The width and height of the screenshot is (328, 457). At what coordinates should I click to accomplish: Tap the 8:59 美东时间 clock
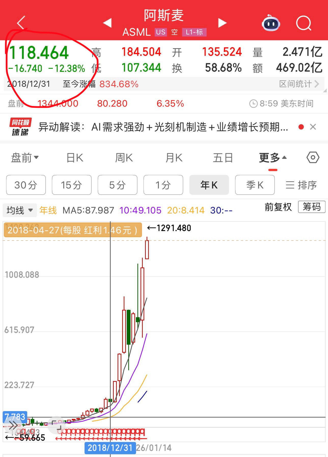(281, 104)
